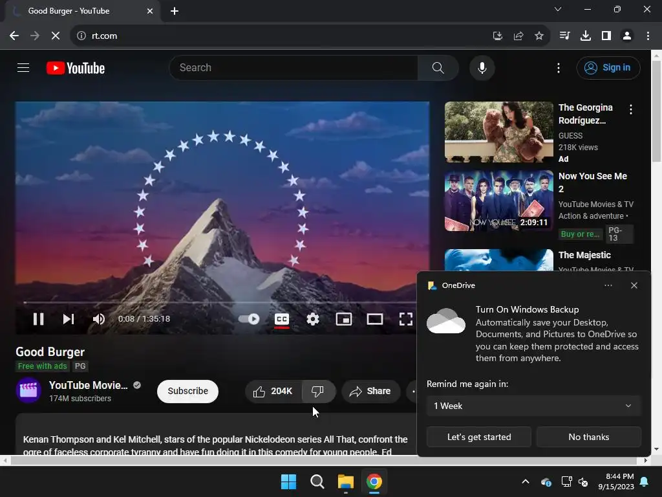
Task: Pause the Good Burger video
Action: click(x=38, y=319)
